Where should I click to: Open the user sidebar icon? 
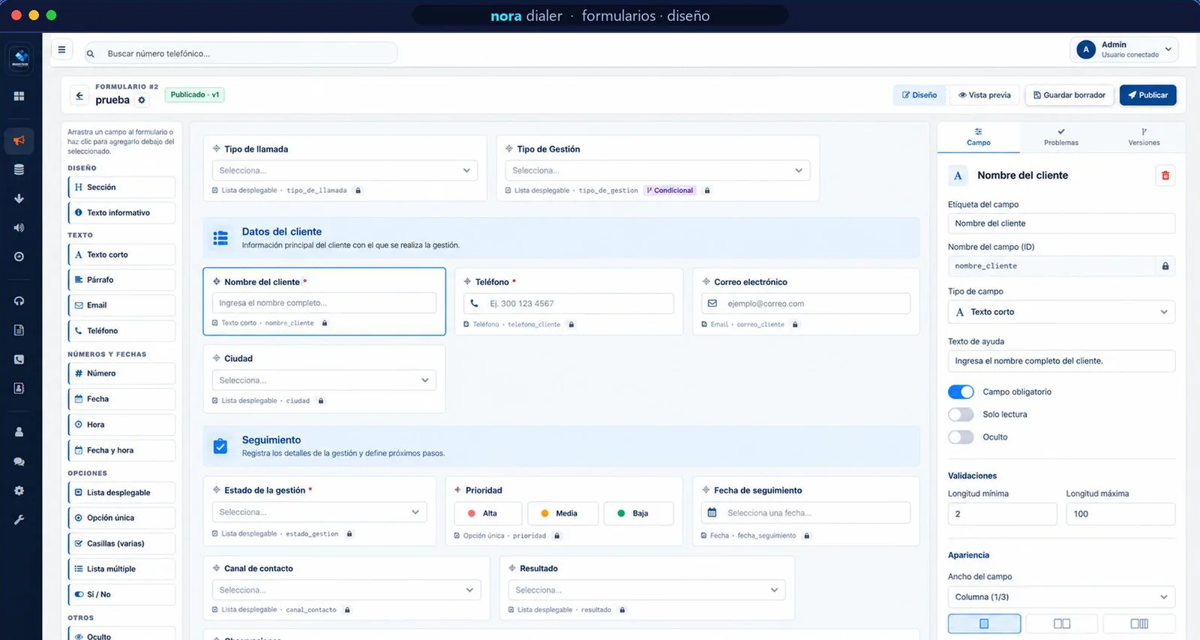point(19,432)
